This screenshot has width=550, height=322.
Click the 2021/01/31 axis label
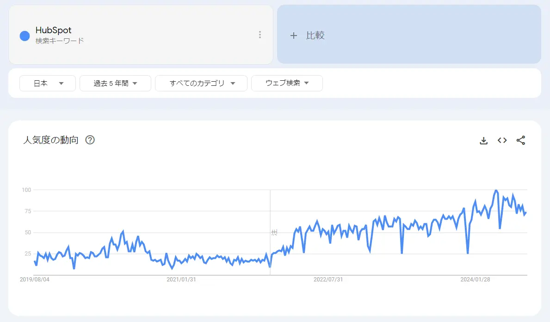[x=181, y=279]
